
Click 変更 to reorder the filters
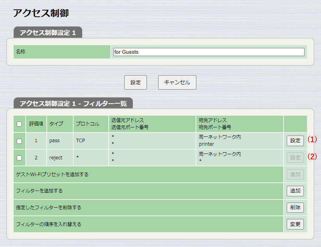[x=295, y=224]
